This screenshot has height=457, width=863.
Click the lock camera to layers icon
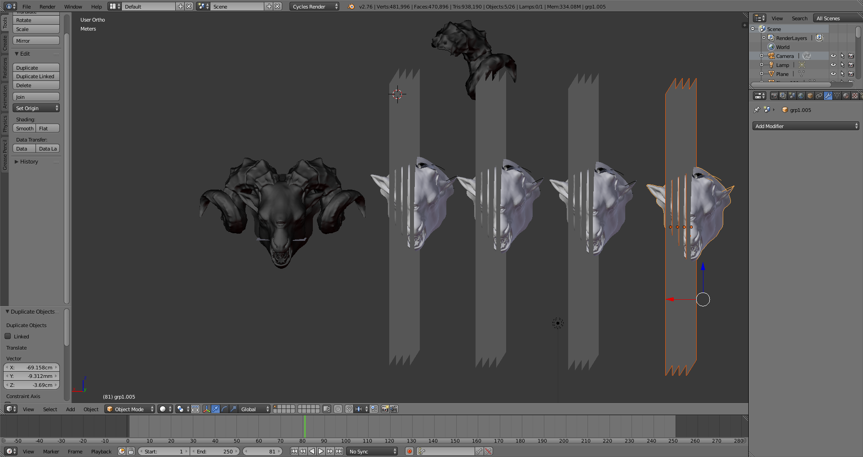327,409
